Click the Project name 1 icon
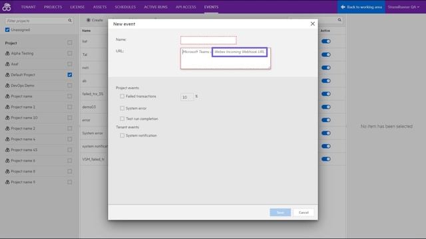The width and height of the screenshot is (426, 239). [x=7, y=107]
